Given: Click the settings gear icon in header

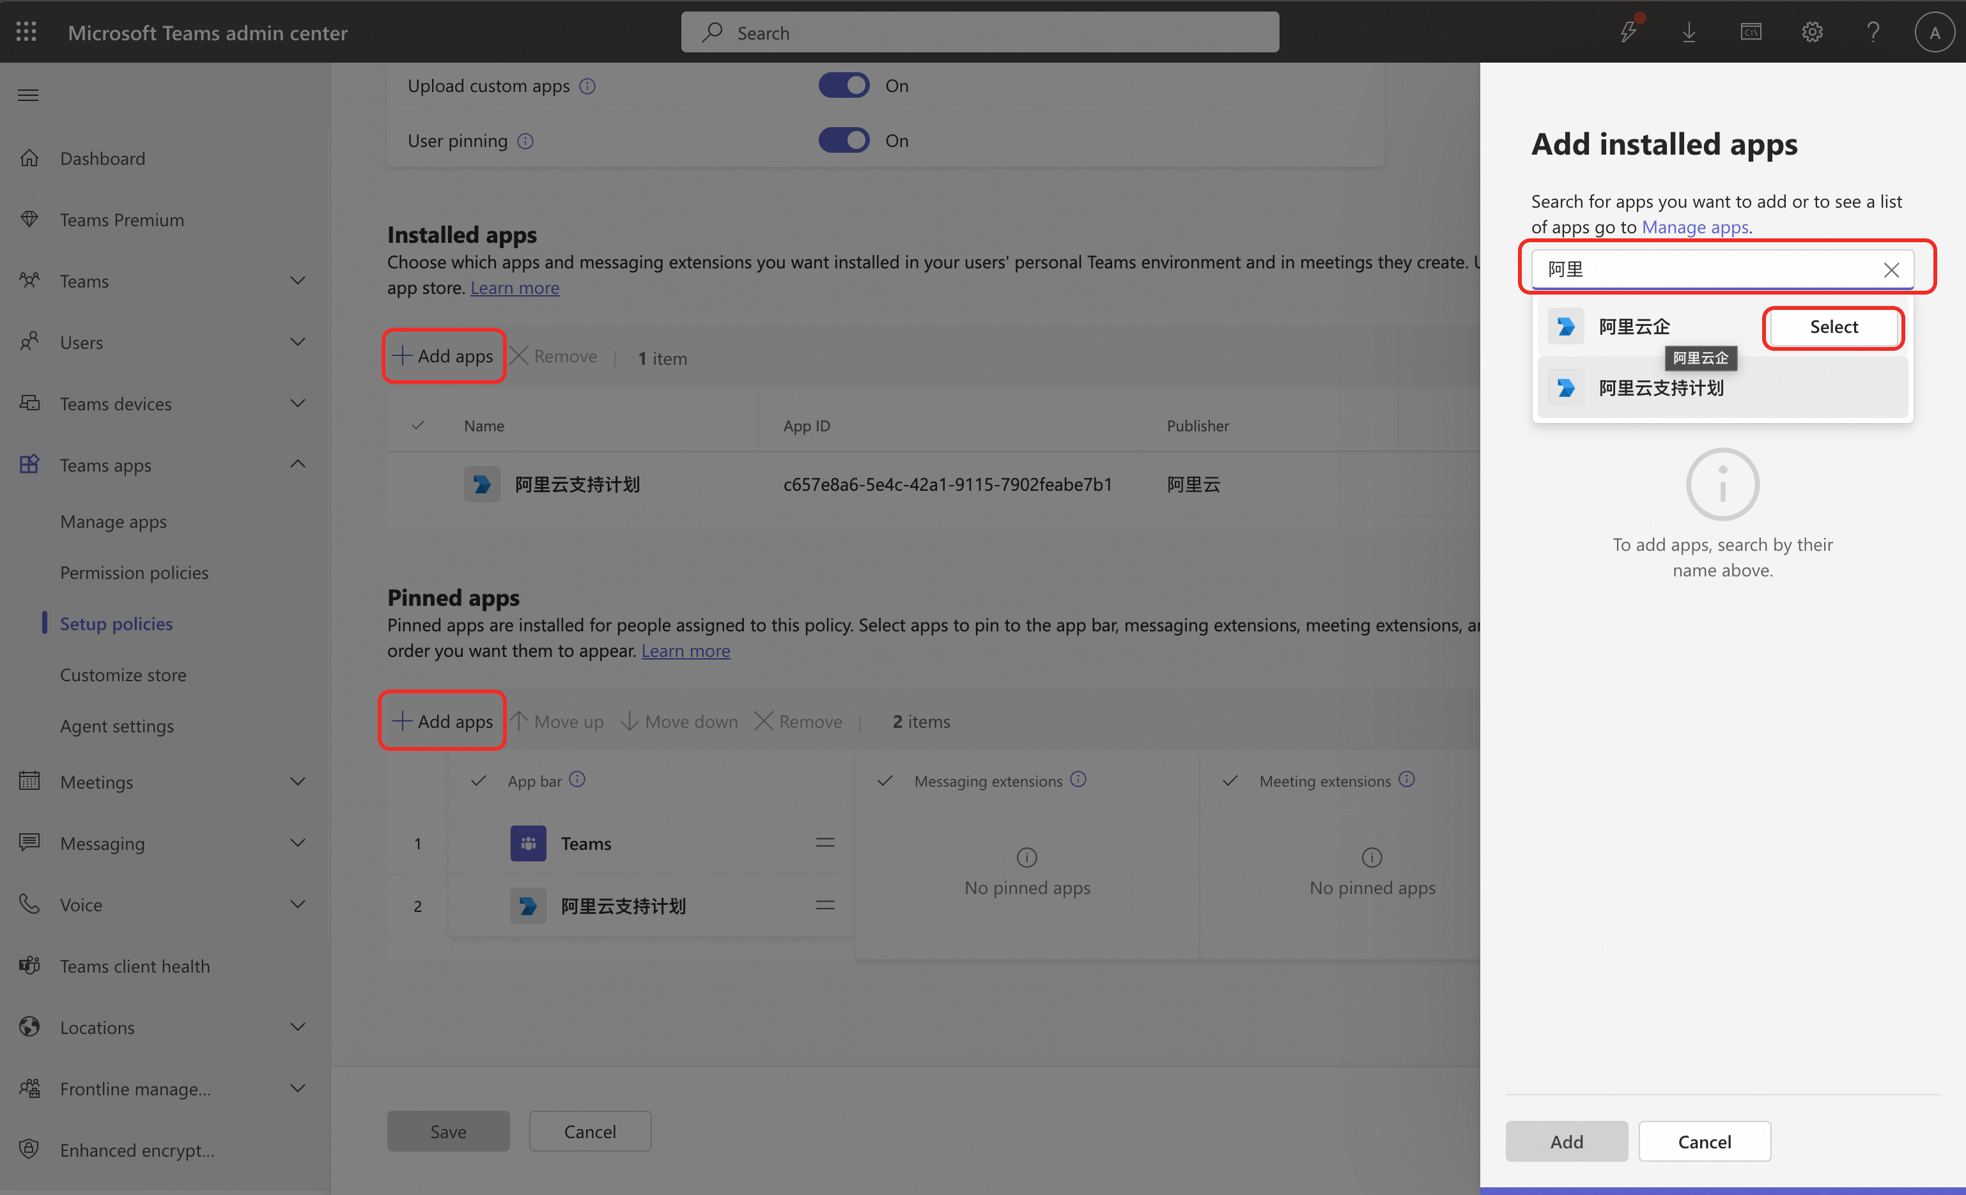Looking at the screenshot, I should pyautogui.click(x=1812, y=32).
